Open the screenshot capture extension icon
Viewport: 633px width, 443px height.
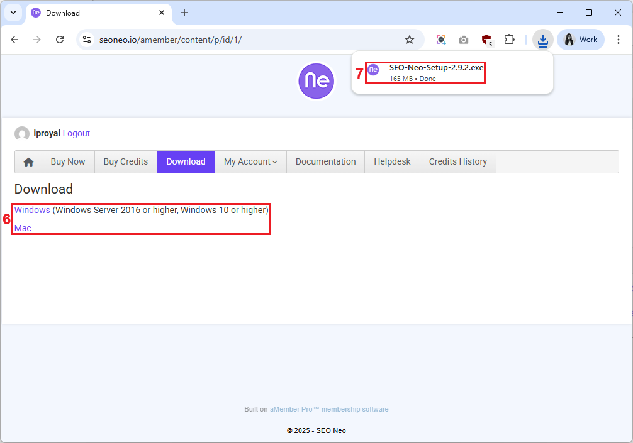click(441, 40)
